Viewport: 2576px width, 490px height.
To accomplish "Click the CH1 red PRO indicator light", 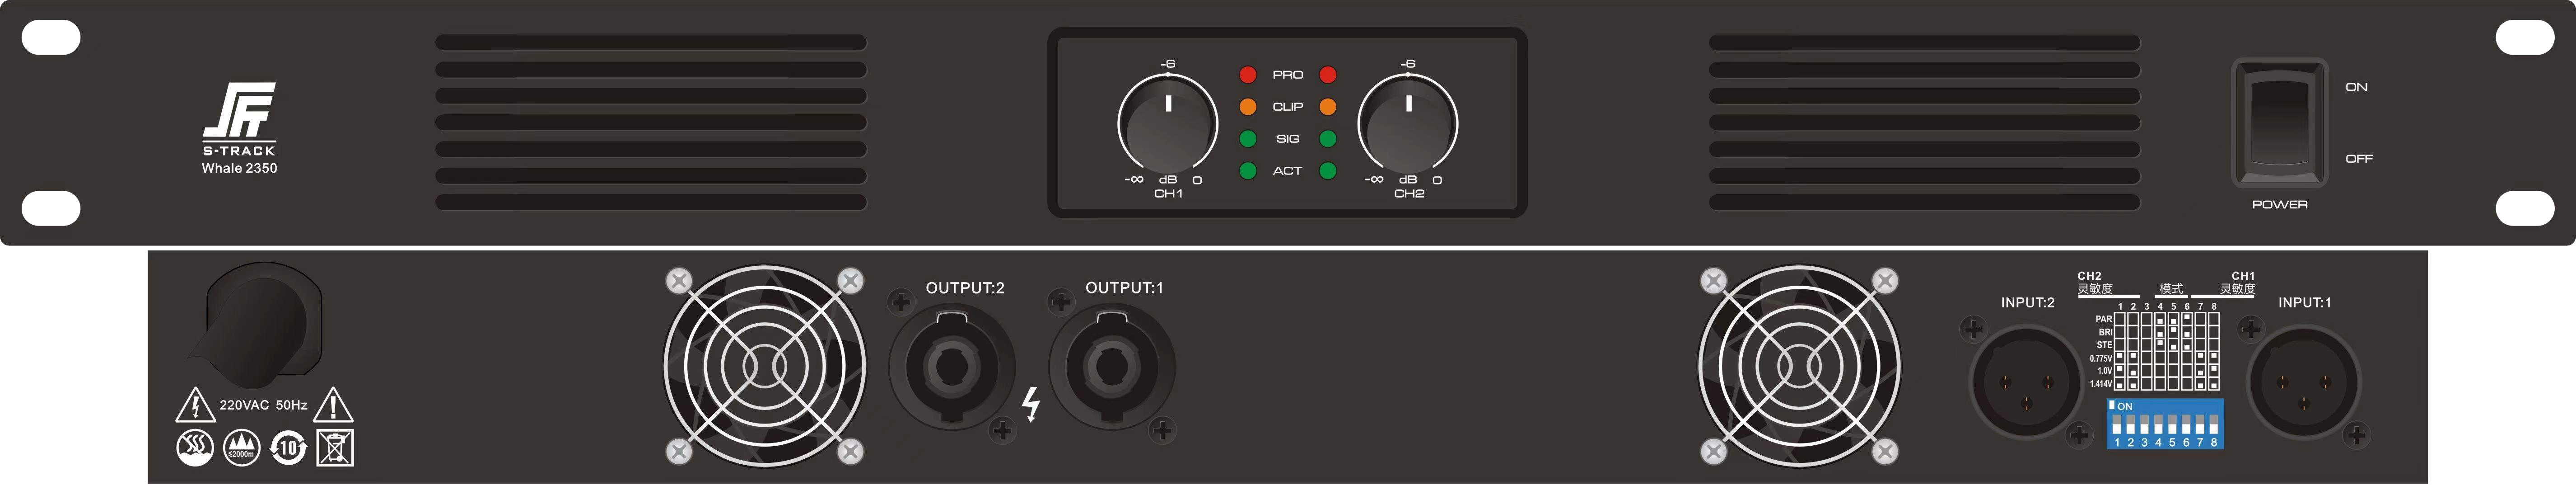I will (x=1248, y=75).
